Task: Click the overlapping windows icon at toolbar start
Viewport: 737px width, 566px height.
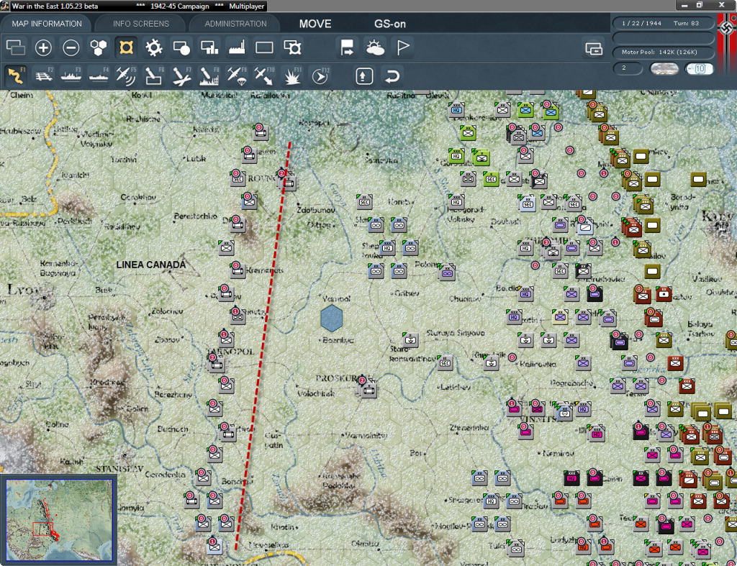Action: (16, 47)
